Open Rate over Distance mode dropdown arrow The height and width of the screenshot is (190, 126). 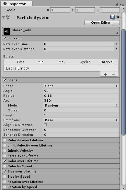pos(117,49)
